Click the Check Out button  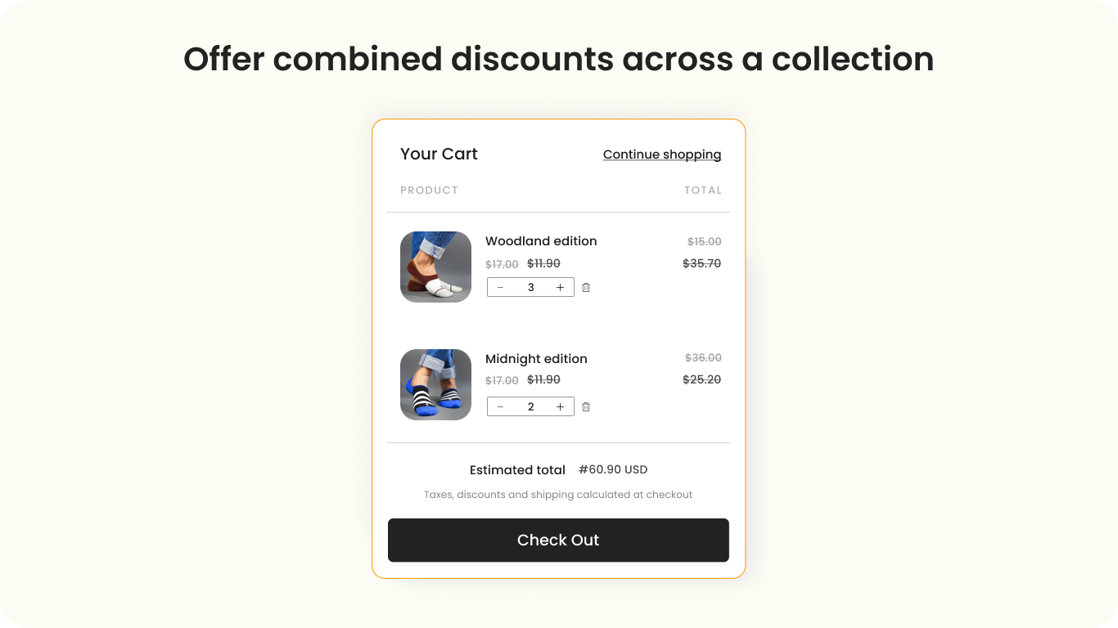[558, 540]
